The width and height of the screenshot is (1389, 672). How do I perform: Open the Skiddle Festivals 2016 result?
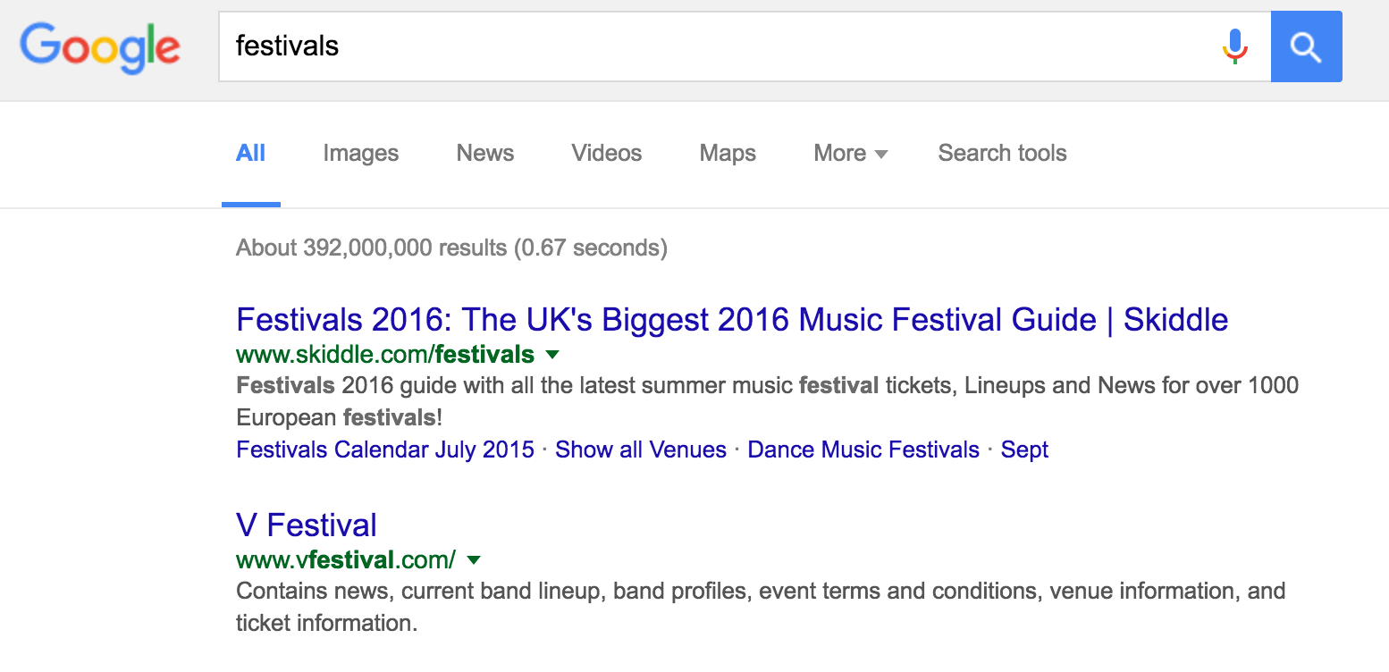731,319
